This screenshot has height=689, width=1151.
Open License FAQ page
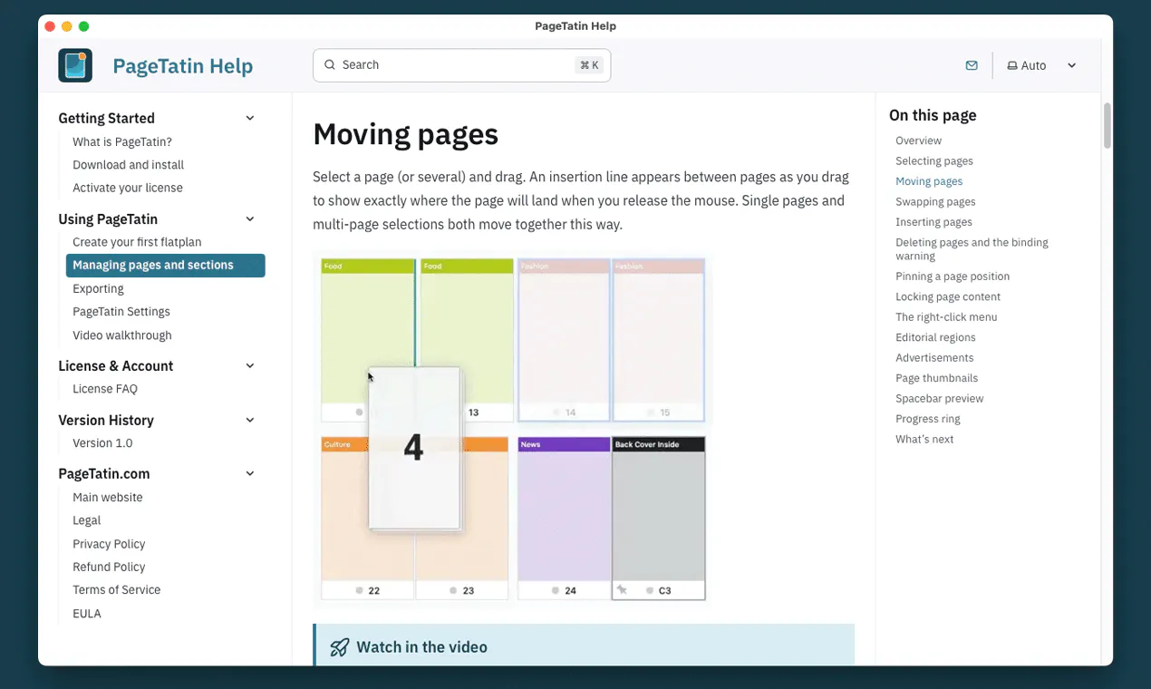click(x=105, y=389)
